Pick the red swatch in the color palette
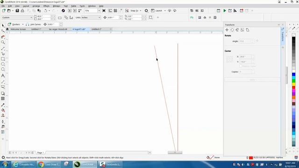 (x=294, y=87)
